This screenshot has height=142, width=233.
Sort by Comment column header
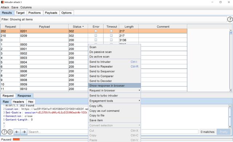(163, 27)
